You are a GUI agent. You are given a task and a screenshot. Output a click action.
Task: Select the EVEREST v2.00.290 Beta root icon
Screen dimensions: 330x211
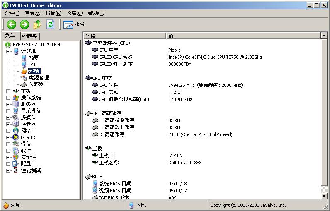pos(8,45)
